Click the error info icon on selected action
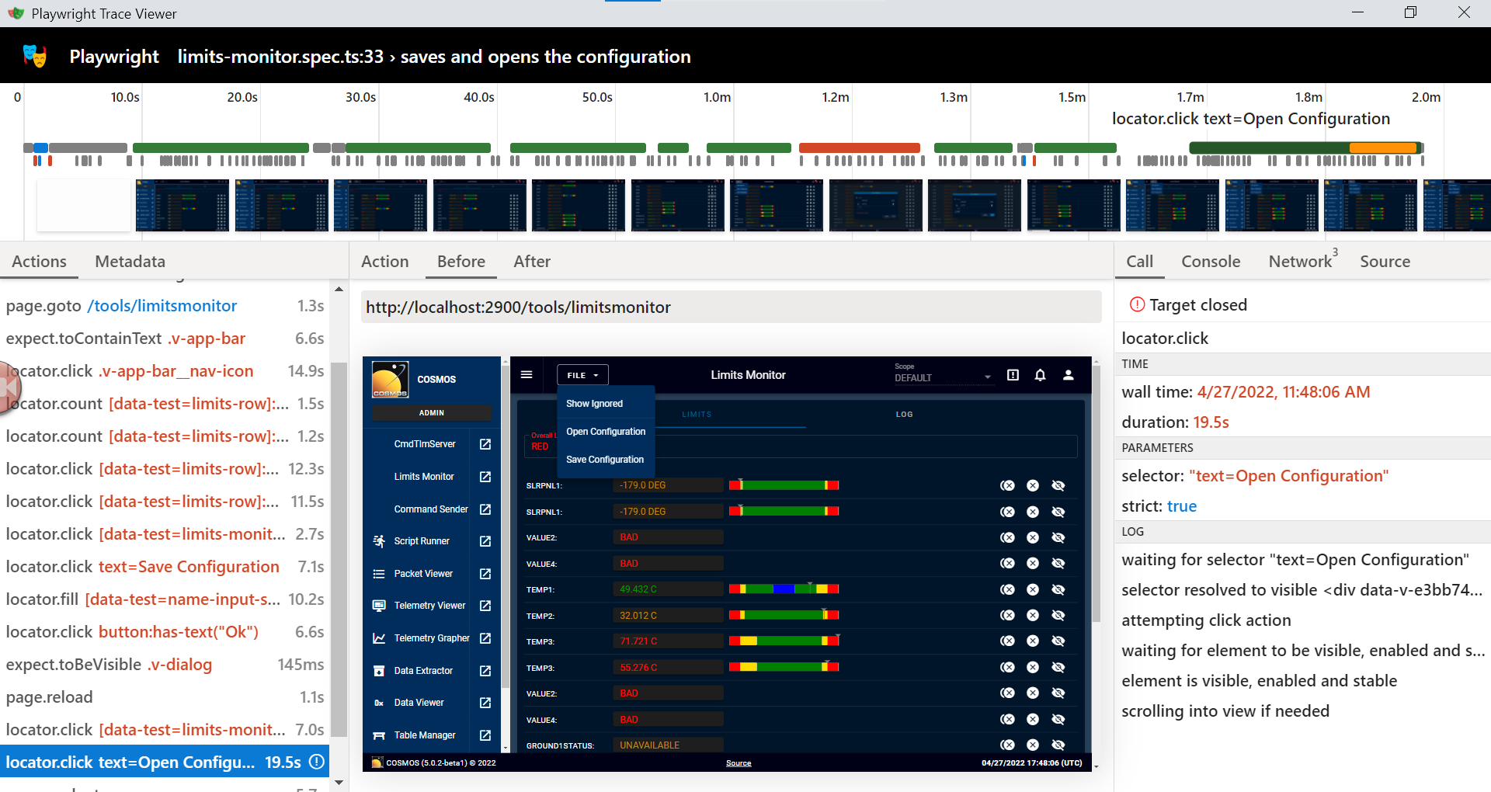Screen dimensions: 1491x792 [317, 762]
